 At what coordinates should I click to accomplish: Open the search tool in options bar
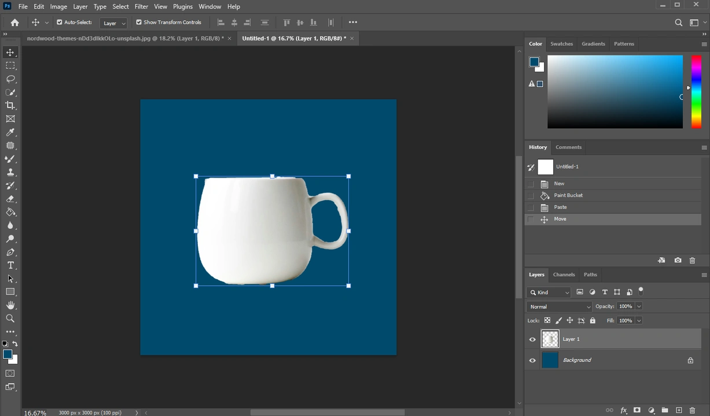click(x=679, y=23)
